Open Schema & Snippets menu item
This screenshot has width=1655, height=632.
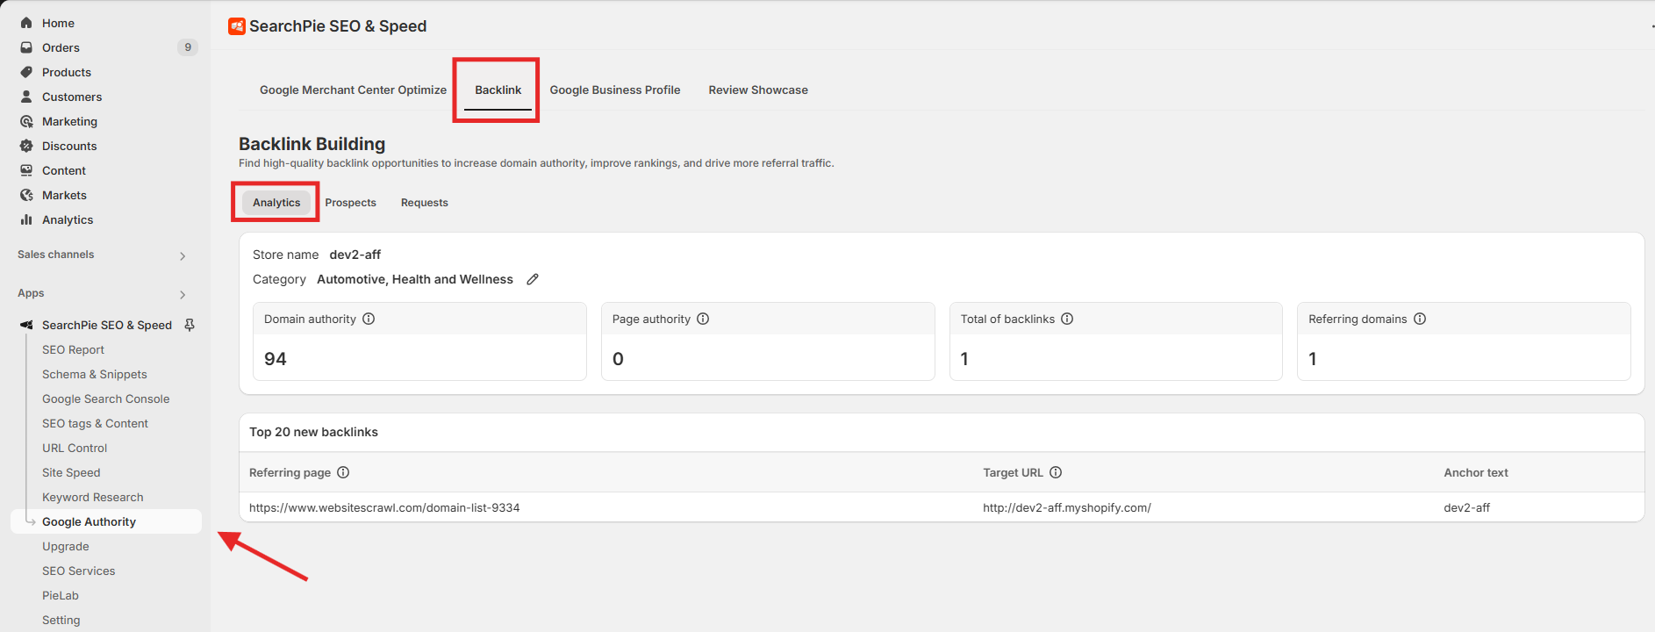point(95,374)
